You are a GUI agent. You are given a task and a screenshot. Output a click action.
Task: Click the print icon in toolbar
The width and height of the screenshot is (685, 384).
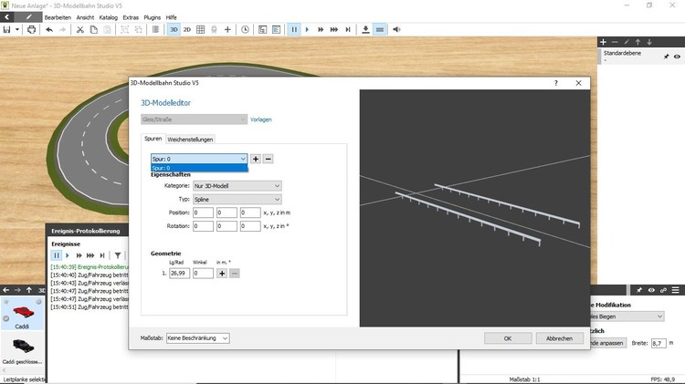pyautogui.click(x=32, y=29)
